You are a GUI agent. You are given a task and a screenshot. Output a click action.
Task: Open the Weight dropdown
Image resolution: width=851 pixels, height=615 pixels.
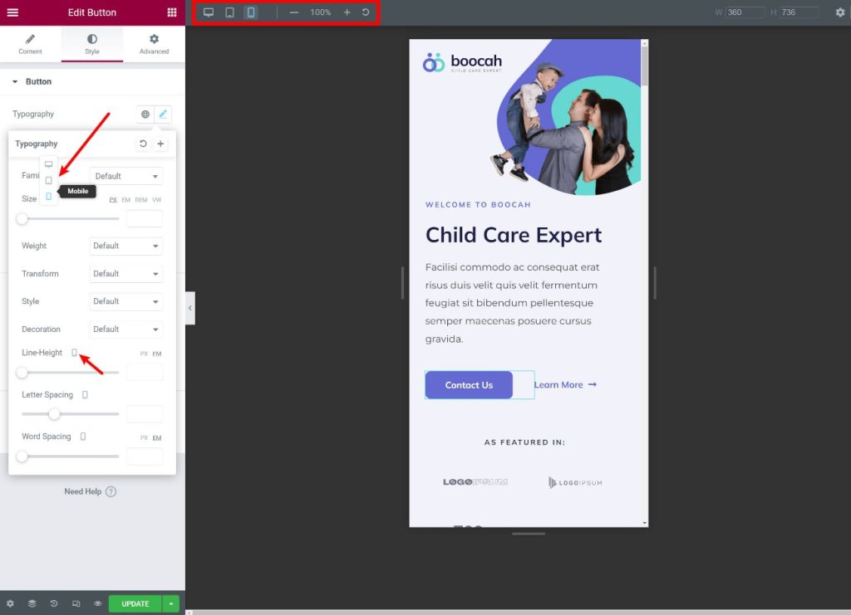pos(126,246)
